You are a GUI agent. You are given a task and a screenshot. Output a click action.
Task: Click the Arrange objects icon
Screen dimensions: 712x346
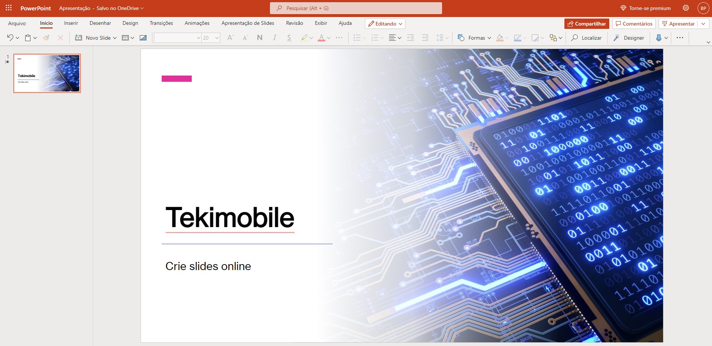pos(553,37)
